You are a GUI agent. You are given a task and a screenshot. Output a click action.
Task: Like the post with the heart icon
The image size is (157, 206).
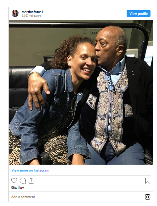click(14, 181)
